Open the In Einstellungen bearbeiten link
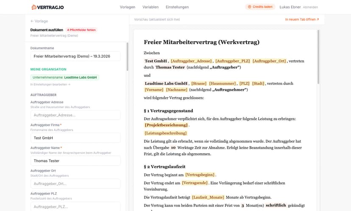 (50, 84)
